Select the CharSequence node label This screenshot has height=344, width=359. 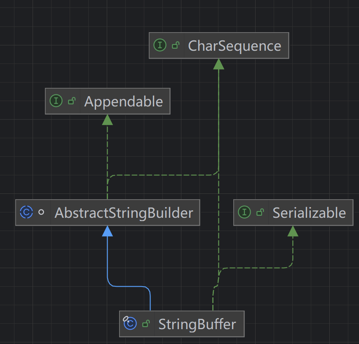[x=235, y=46]
